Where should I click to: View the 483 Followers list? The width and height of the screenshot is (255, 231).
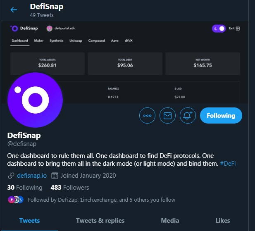[70, 188]
